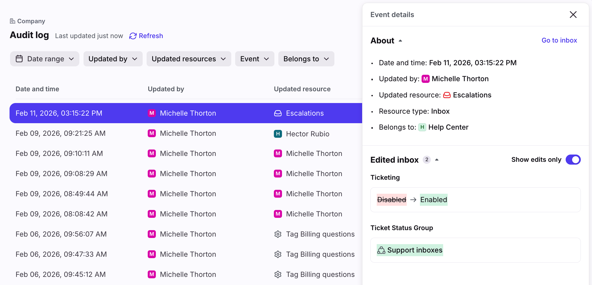This screenshot has height=285, width=592.
Task: Click the Go to inbox link
Action: click(x=559, y=40)
